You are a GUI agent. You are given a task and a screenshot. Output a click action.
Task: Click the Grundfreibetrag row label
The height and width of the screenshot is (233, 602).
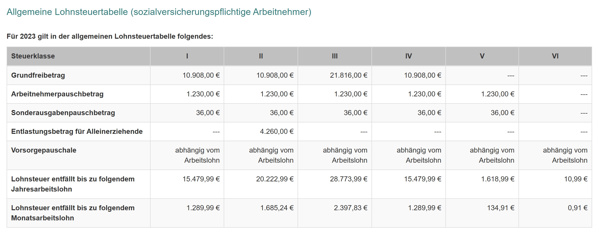pyautogui.click(x=38, y=75)
